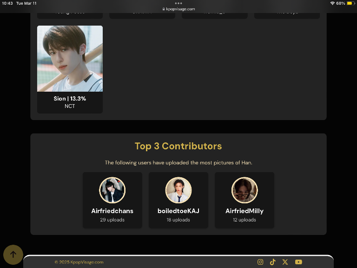Open the YouTube footer icon
The image size is (357, 268).
[298, 262]
